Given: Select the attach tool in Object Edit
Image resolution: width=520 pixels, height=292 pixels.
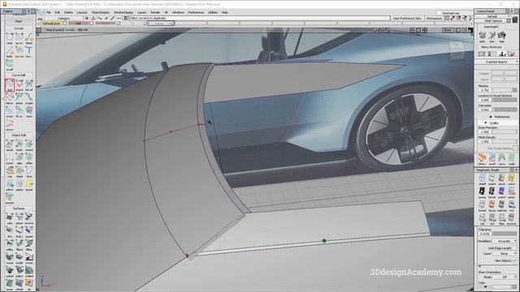Looking at the screenshot, I should (x=9, y=144).
